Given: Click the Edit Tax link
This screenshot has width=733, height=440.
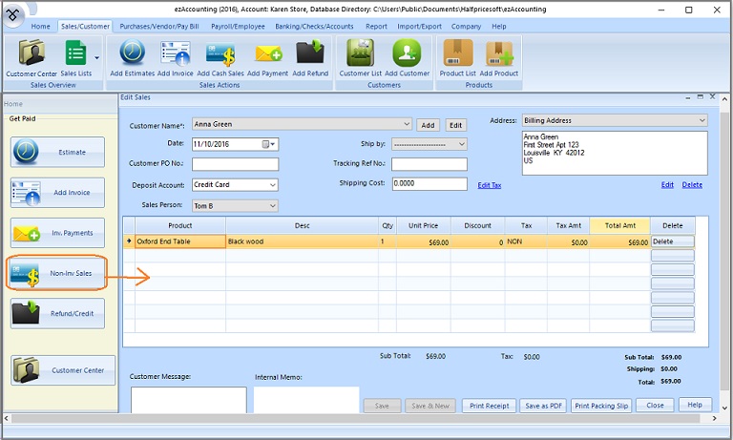Looking at the screenshot, I should click(x=490, y=185).
